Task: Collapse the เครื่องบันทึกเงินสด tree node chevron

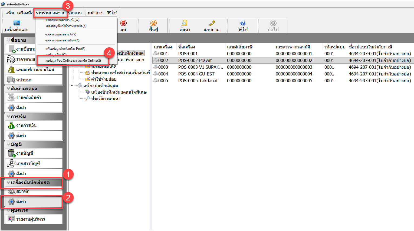Action: coord(72,85)
